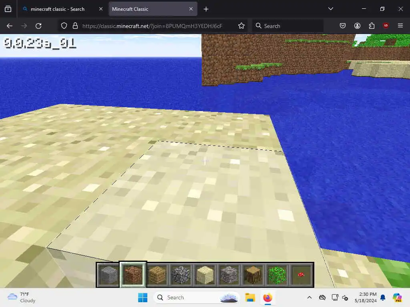View site security lock information
This screenshot has width=410, height=307.
tap(75, 26)
